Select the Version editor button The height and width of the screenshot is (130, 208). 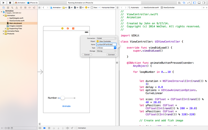(x=189, y=3)
